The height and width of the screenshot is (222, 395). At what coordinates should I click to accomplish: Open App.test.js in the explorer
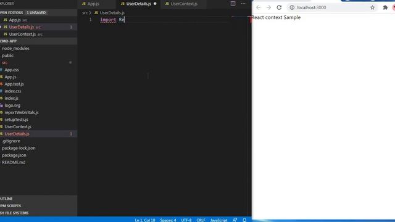(38, 84)
